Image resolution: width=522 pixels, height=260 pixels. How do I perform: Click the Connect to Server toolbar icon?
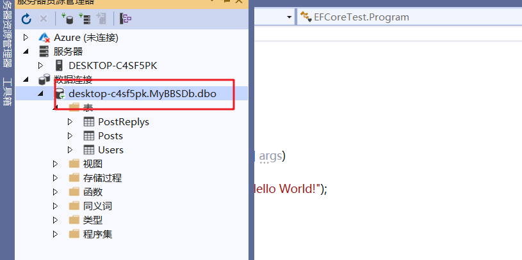click(x=85, y=19)
